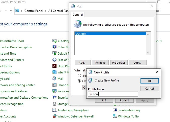Click Cancel in the New Profile dialog
The height and width of the screenshot is (122, 170).
tap(150, 89)
